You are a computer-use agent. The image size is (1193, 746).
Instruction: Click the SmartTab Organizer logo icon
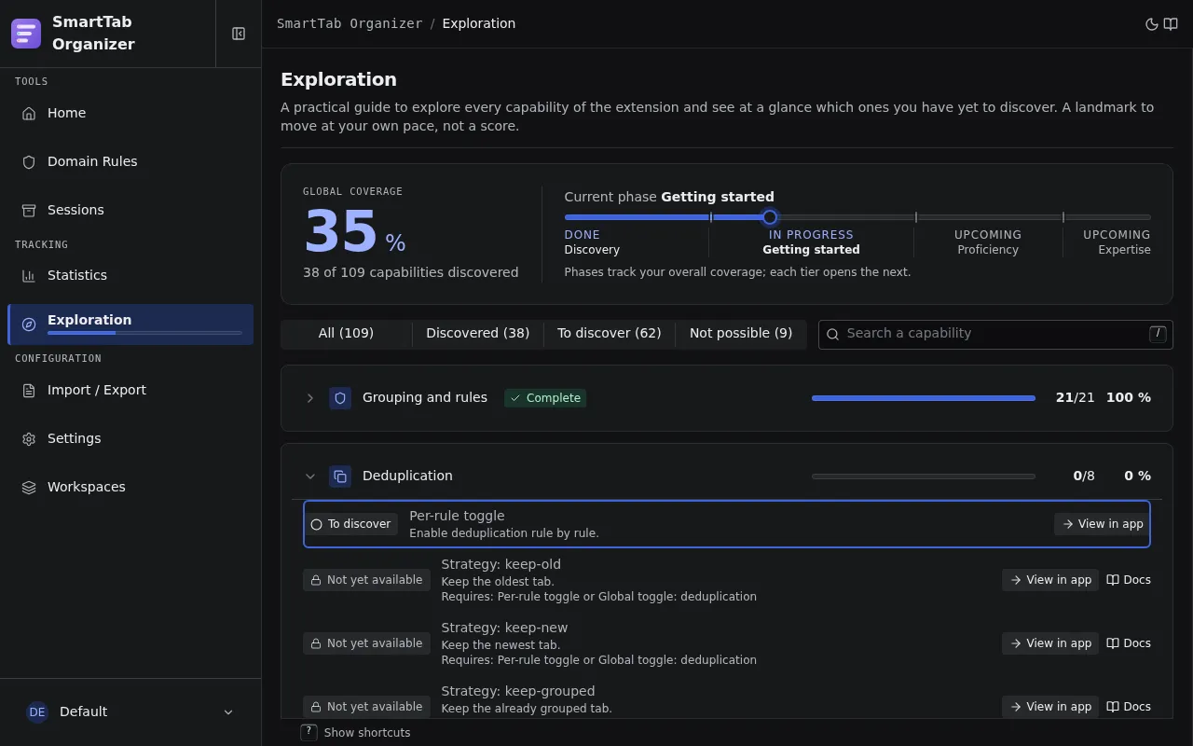point(26,34)
